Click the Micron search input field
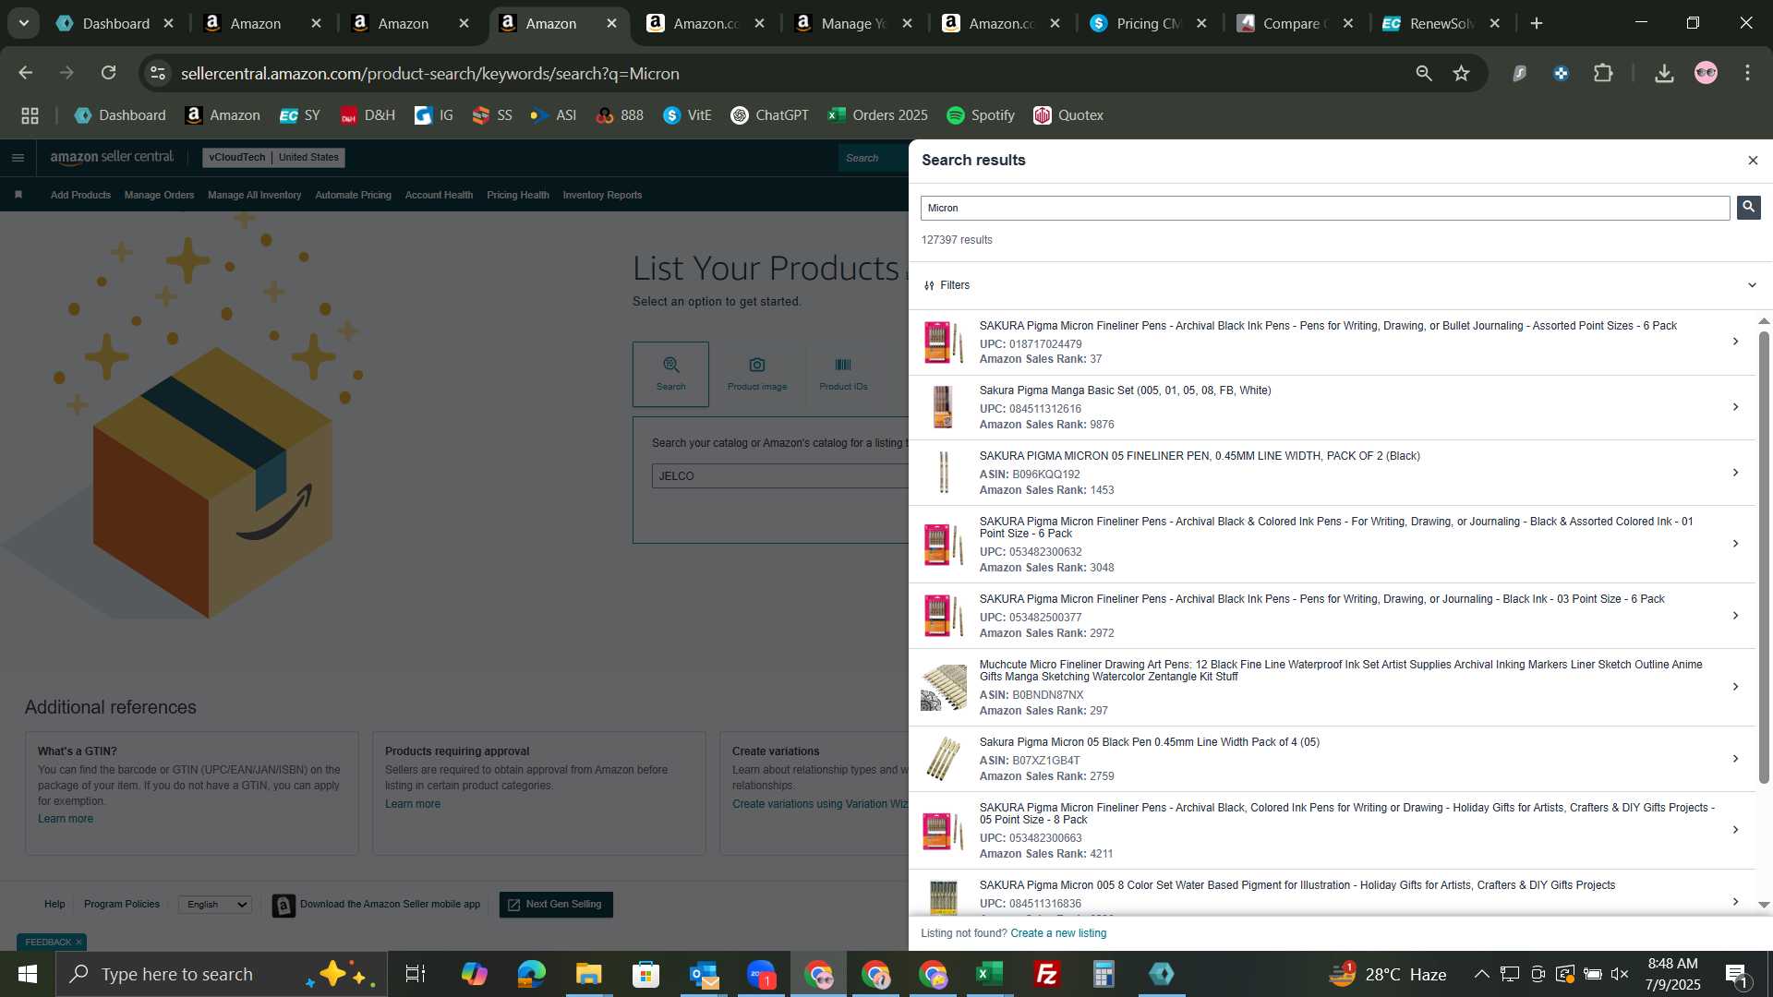Image resolution: width=1773 pixels, height=997 pixels. pos(1325,208)
